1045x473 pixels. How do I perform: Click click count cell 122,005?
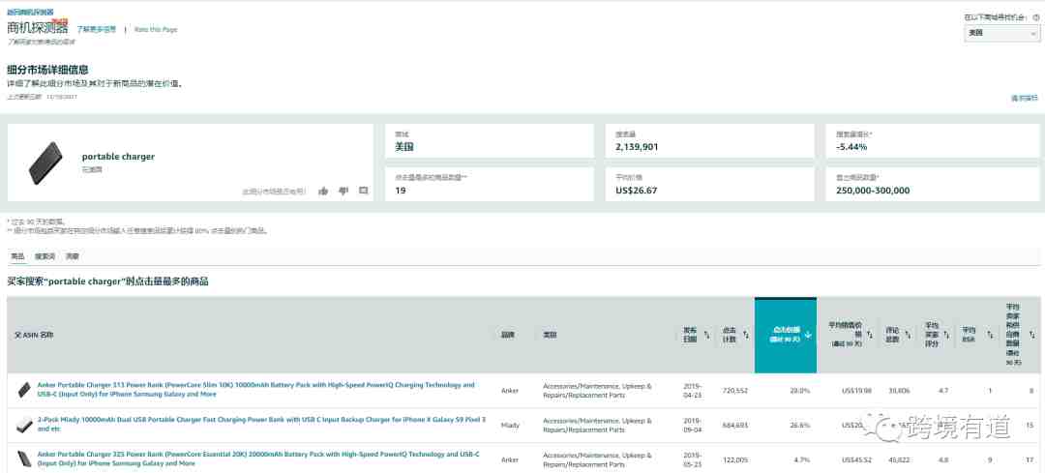[x=735, y=459]
